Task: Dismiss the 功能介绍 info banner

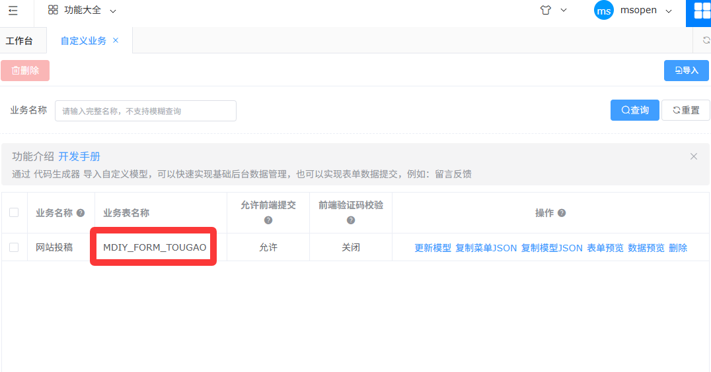Action: tap(693, 156)
